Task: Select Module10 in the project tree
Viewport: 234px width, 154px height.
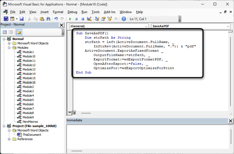Action: pos(29,56)
